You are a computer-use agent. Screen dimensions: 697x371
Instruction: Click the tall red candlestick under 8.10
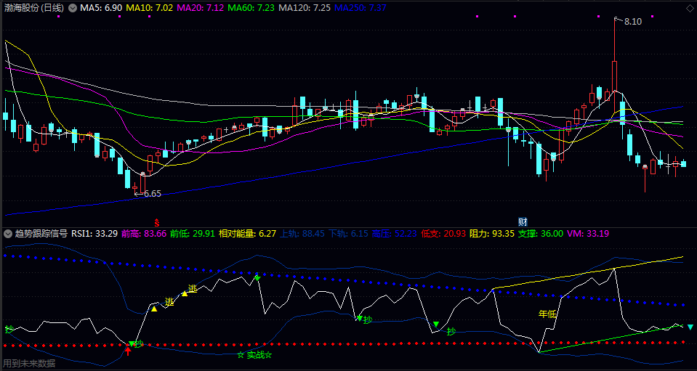tap(614, 76)
